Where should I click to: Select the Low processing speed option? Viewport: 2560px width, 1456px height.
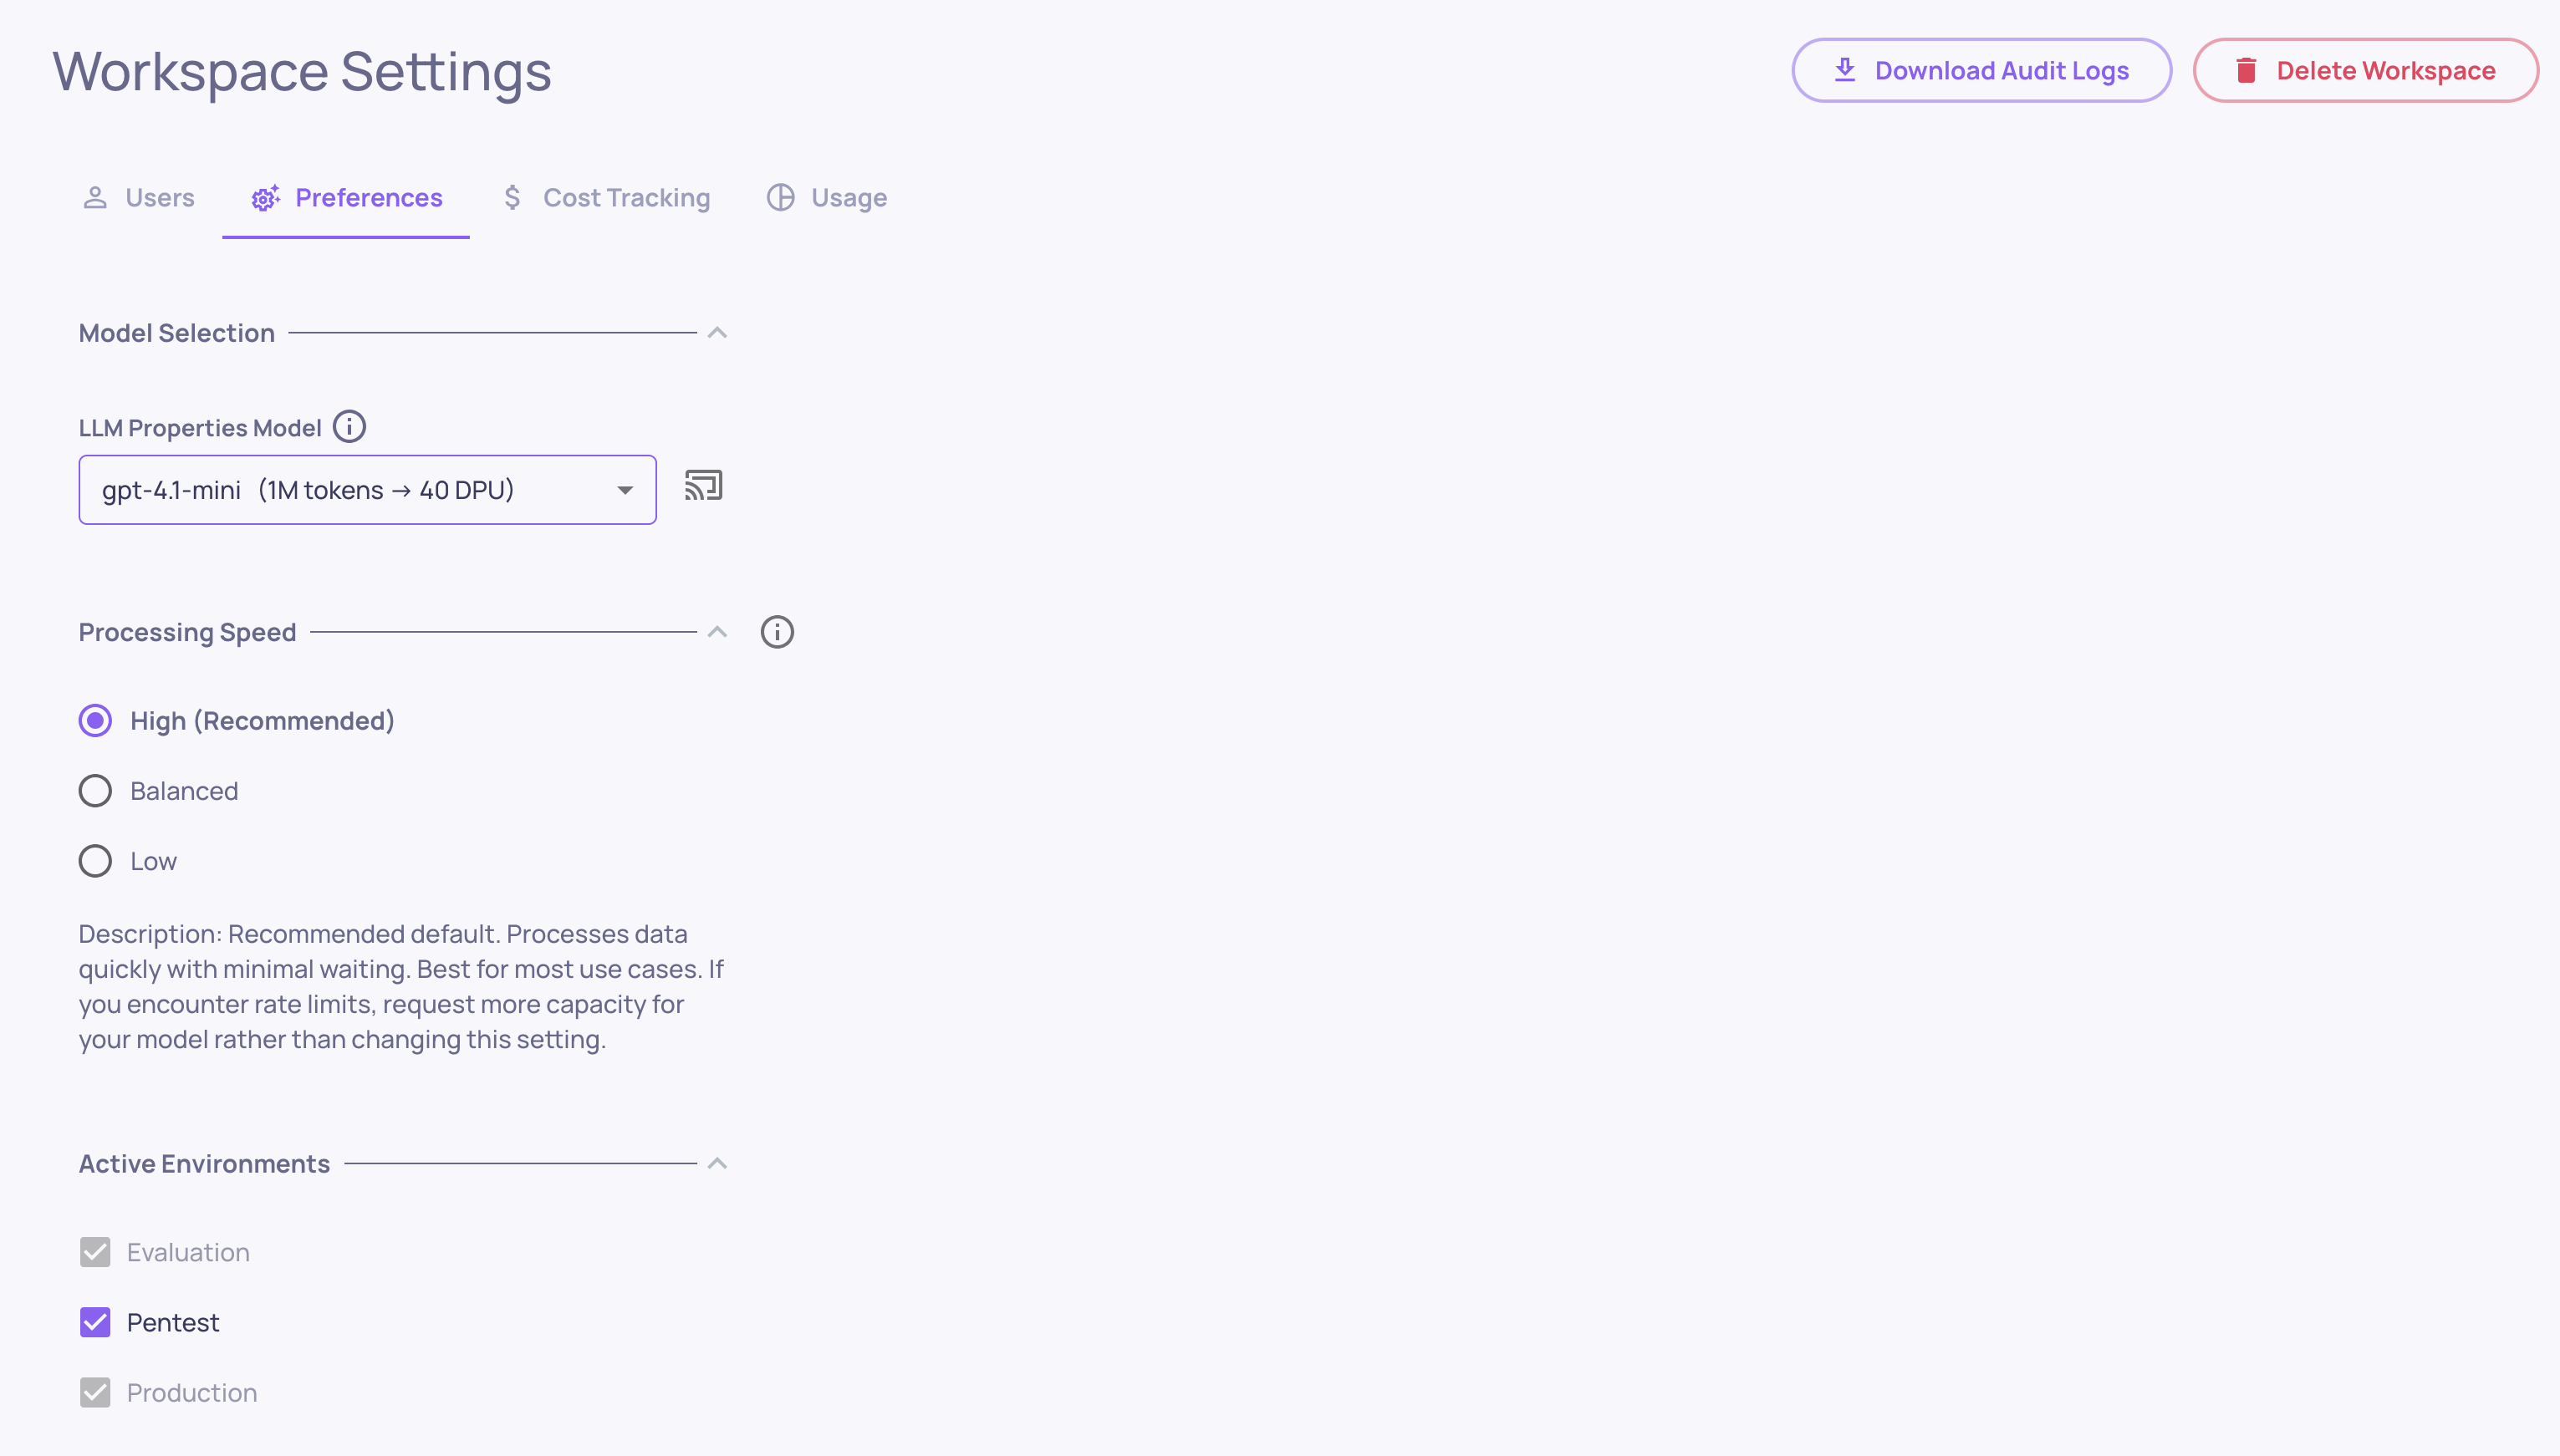(x=95, y=861)
